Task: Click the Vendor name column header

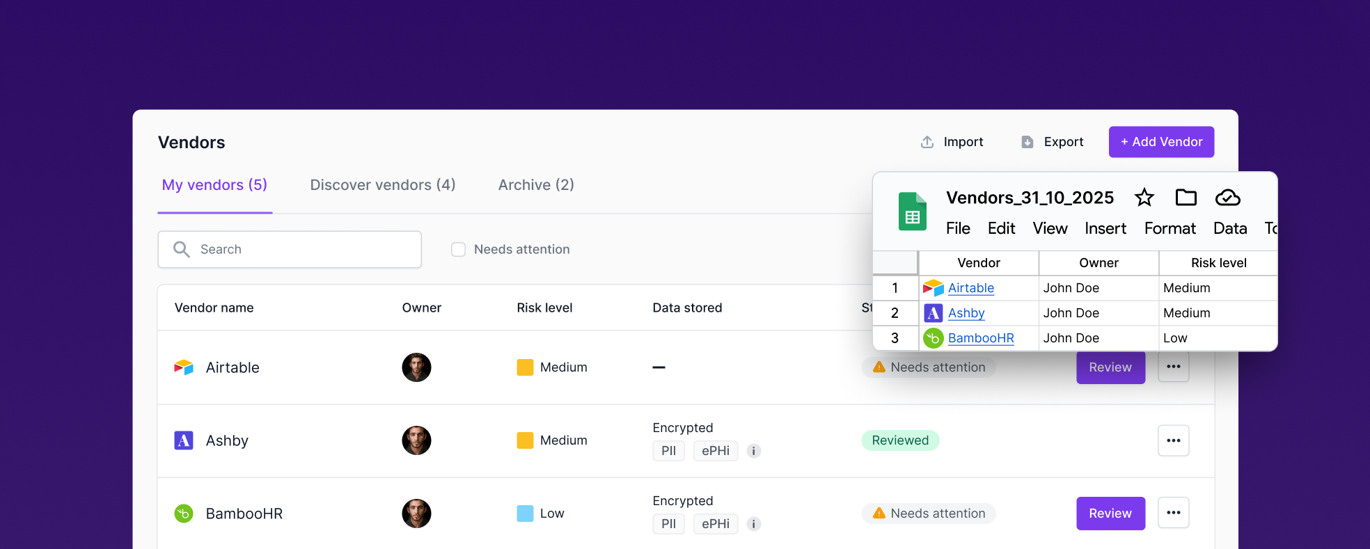Action: click(x=214, y=308)
